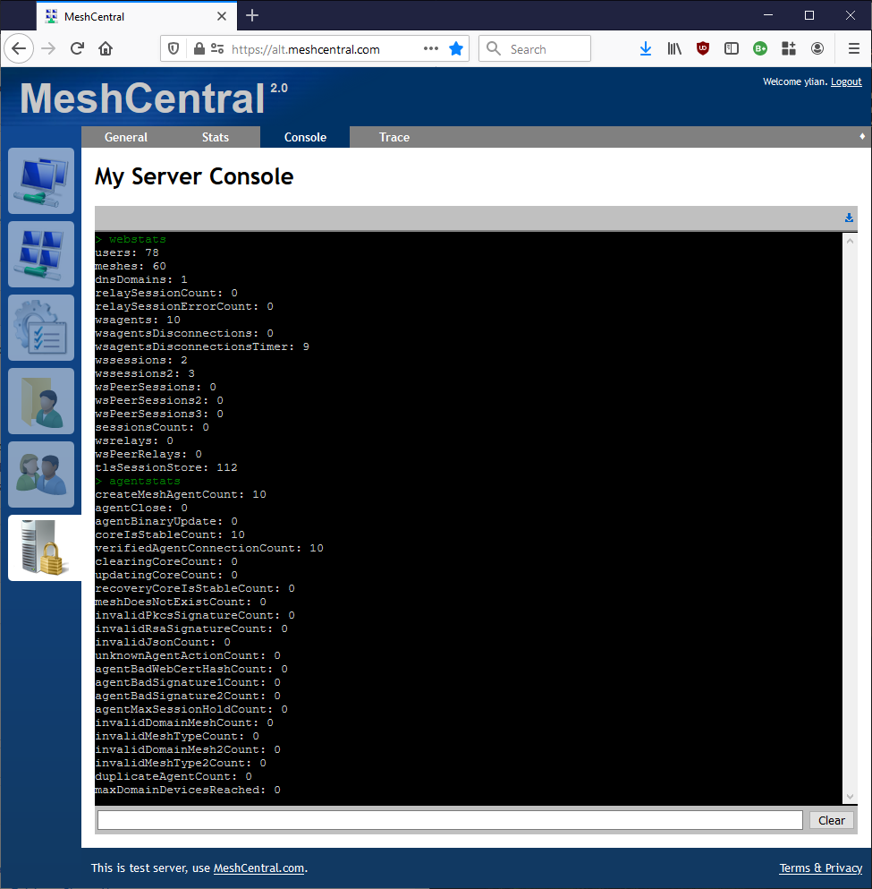Viewport: 872px width, 889px height.
Task: Click the "tlsSessionStore: 112" line
Action: (x=166, y=467)
